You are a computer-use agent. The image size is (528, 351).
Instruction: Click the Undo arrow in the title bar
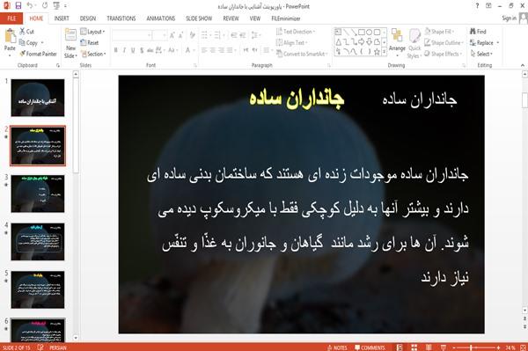coord(30,6)
